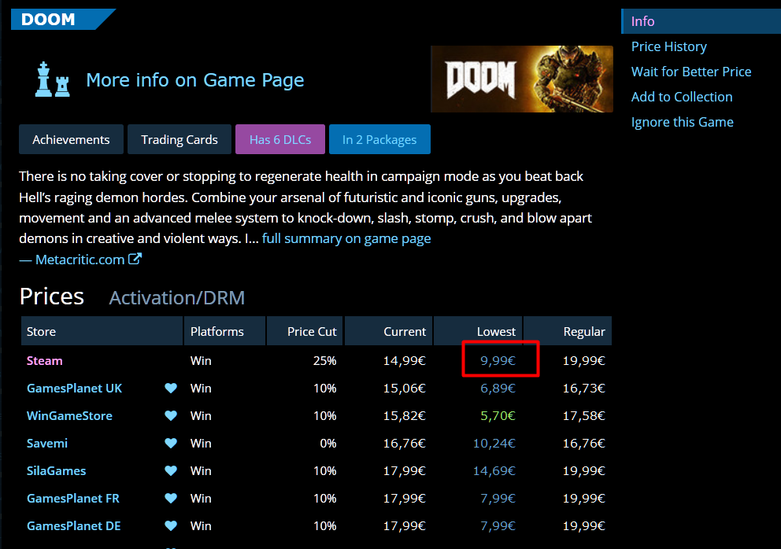This screenshot has width=781, height=549.
Task: Visit the Metacritic.com link
Action: pyautogui.click(x=80, y=260)
